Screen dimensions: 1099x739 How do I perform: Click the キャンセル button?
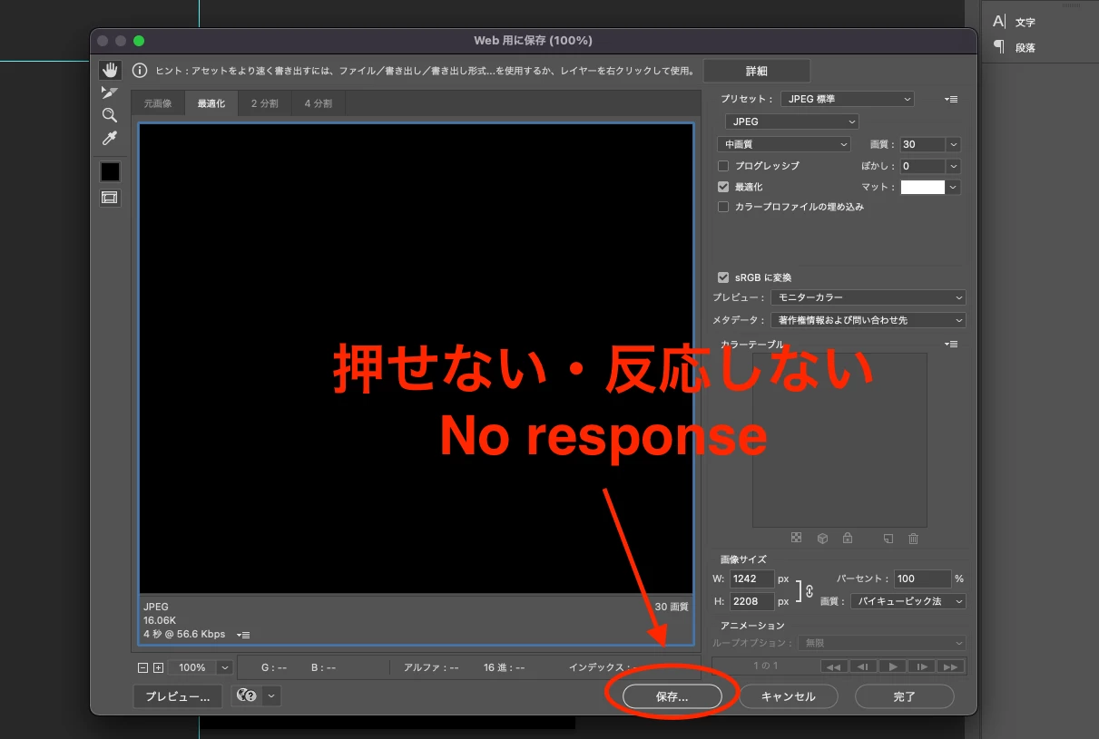coord(788,696)
